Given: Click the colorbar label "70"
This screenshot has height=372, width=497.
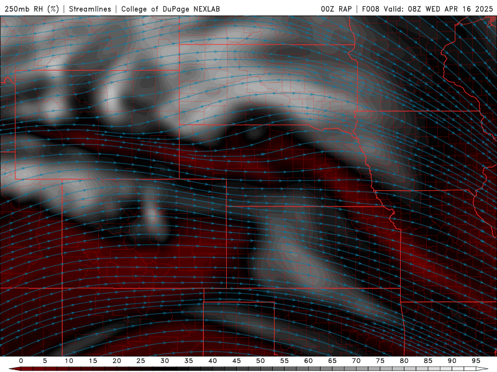Looking at the screenshot, I should coord(356,361).
